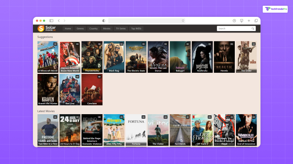Open Kraven the Hunter poster
This screenshot has height=164, width=293.
coord(48,90)
